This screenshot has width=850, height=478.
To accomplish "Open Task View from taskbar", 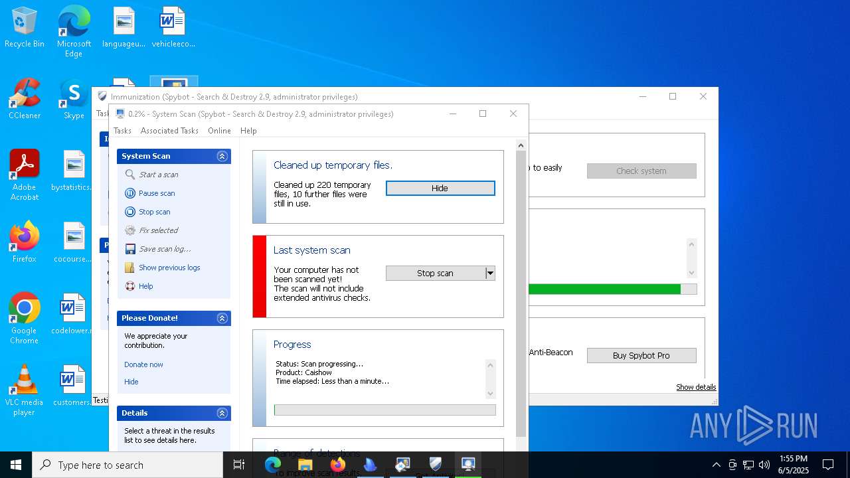I will point(239,465).
